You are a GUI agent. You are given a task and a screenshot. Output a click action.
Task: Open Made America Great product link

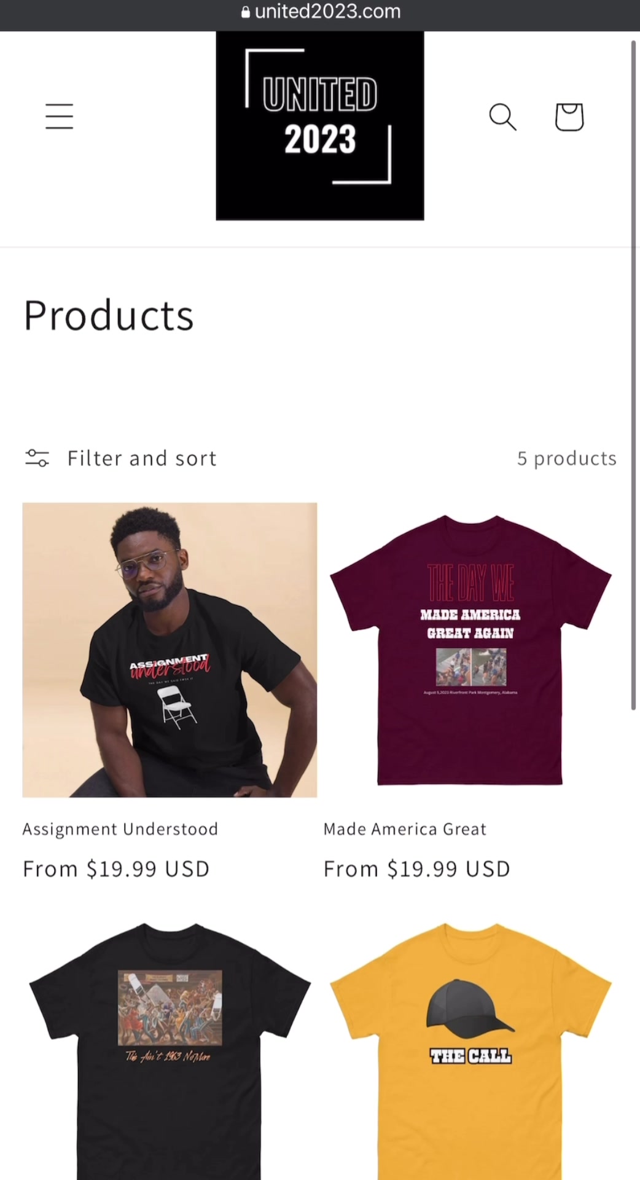[x=405, y=829]
